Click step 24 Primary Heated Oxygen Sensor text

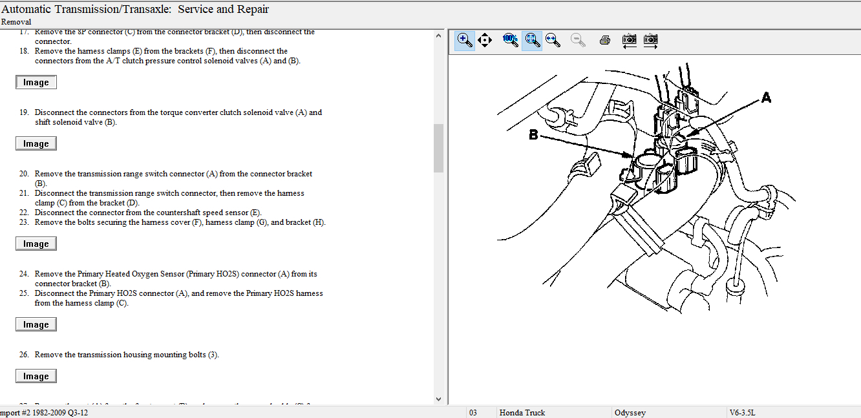click(176, 278)
